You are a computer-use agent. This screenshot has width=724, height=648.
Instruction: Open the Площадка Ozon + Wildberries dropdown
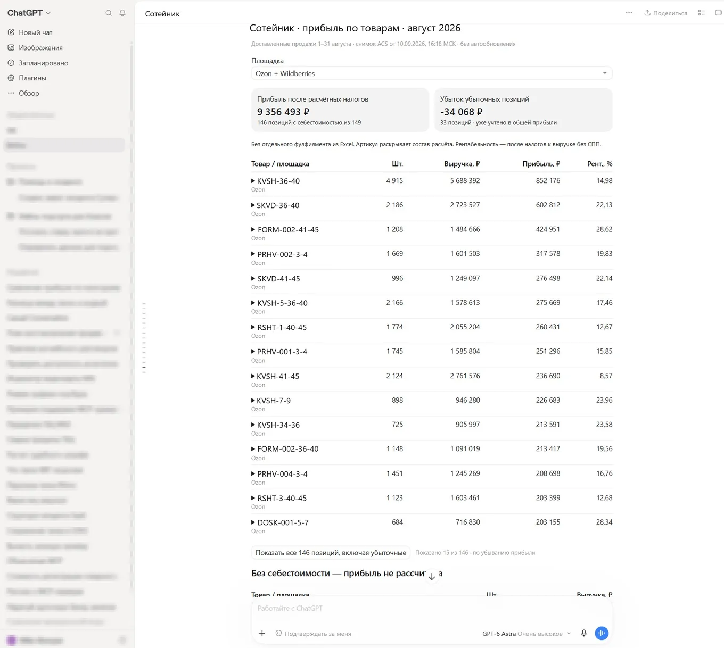click(x=431, y=73)
